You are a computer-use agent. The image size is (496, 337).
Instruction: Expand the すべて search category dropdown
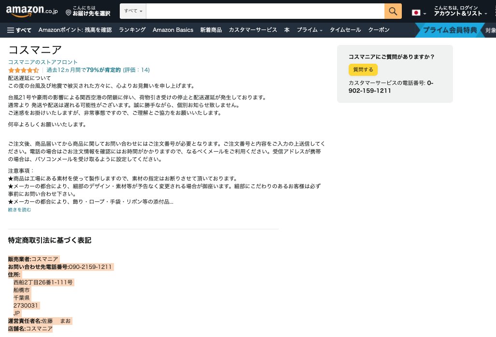coord(133,11)
